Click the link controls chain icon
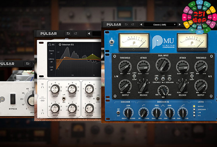 (x=43, y=101)
